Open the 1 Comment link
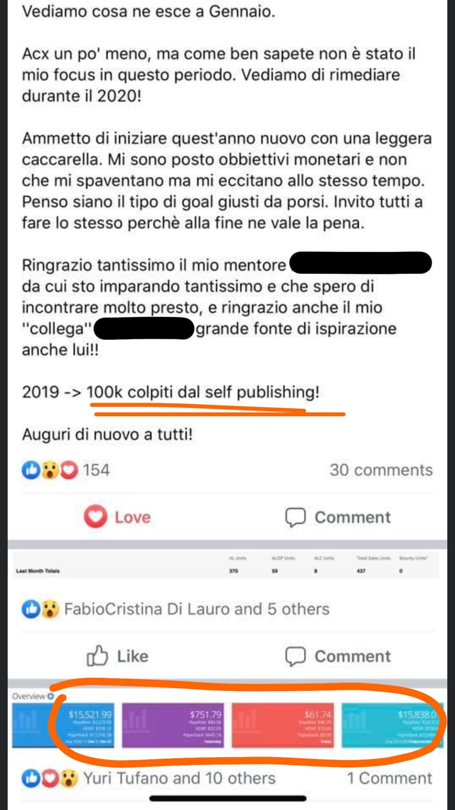 389,778
